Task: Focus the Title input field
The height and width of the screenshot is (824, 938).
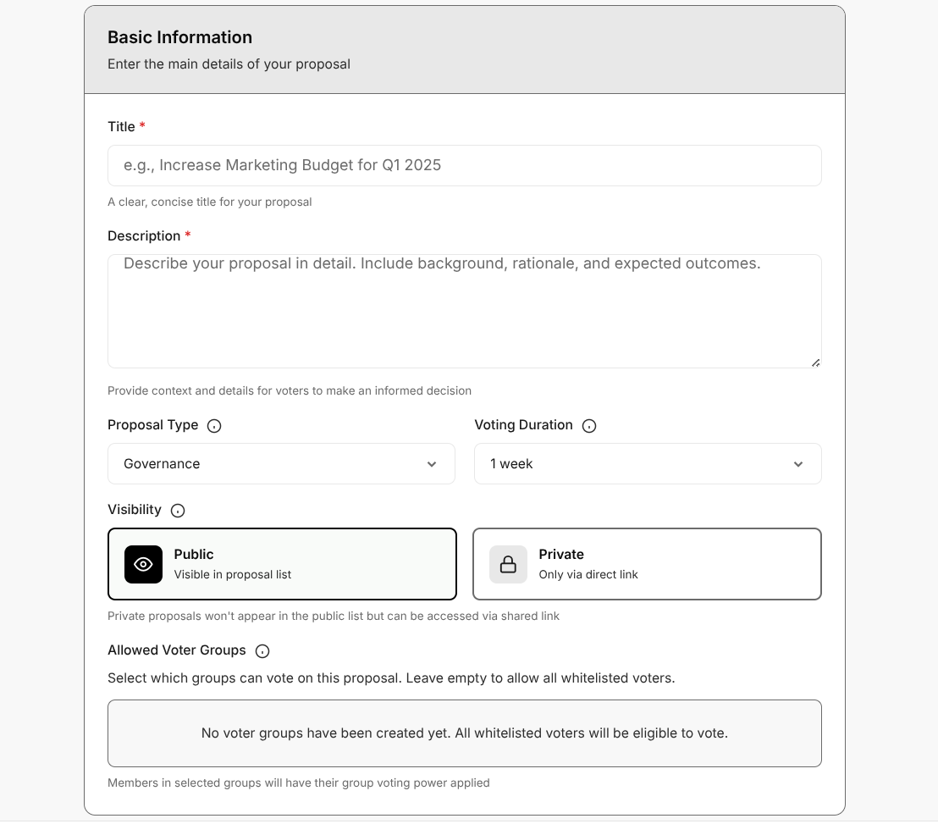Action: point(464,166)
